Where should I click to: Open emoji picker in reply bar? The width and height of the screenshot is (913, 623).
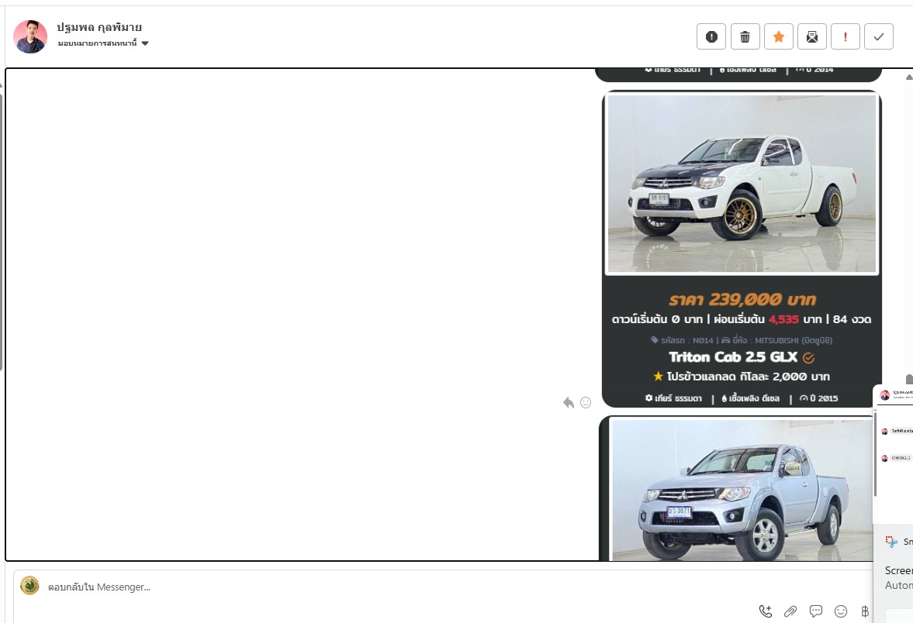point(841,611)
